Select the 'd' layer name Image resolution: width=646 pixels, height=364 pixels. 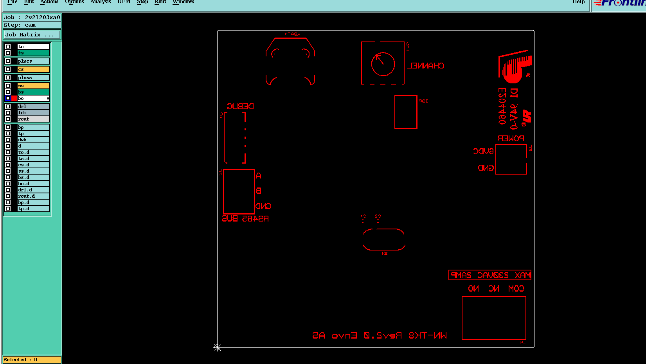pyautogui.click(x=34, y=146)
